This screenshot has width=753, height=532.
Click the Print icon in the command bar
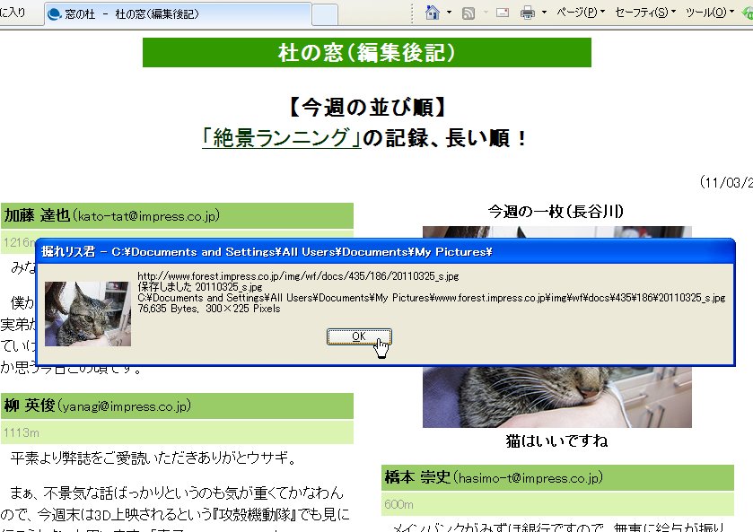pos(526,13)
